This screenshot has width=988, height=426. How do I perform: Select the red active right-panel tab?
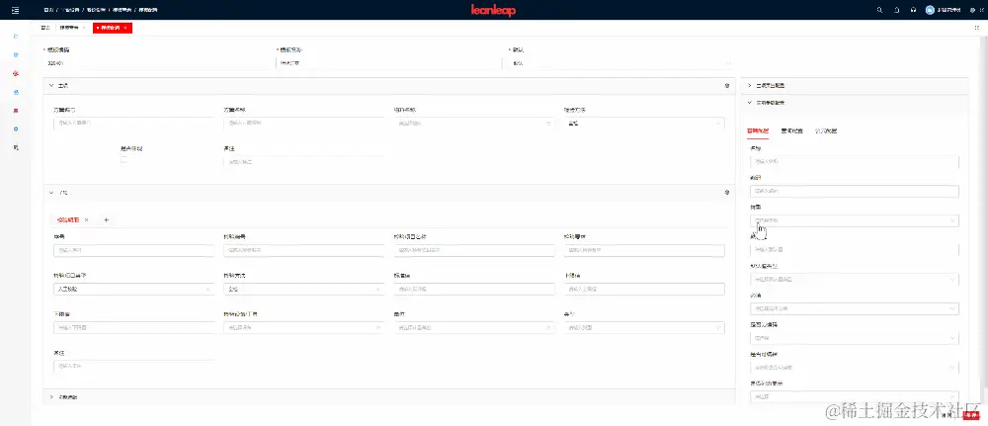pos(758,131)
